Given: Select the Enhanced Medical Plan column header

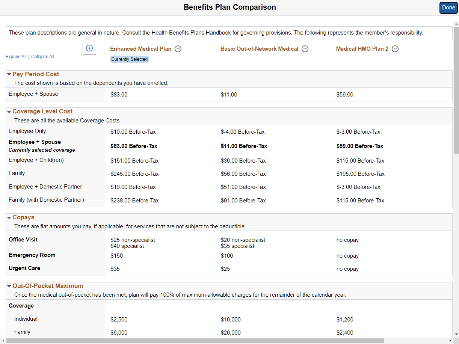Looking at the screenshot, I should coord(140,48).
